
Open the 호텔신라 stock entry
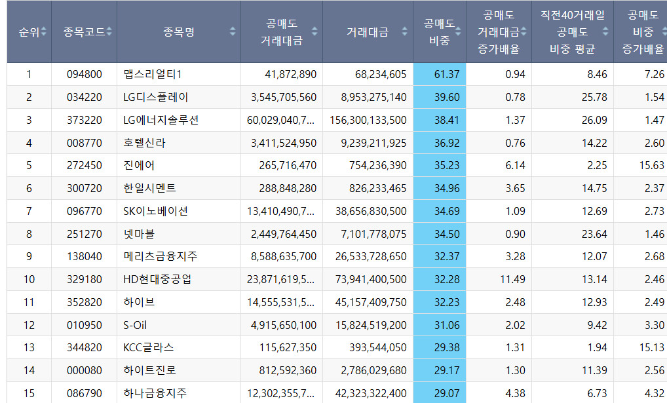[x=144, y=142]
